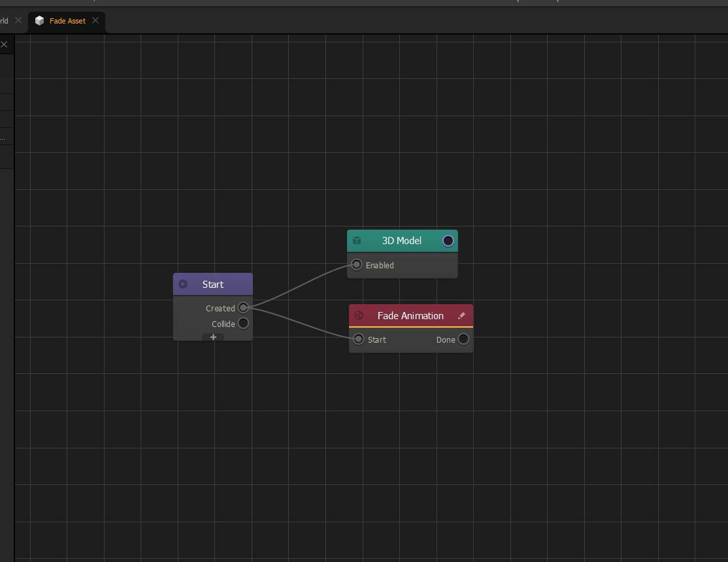Close the World tab

18,21
